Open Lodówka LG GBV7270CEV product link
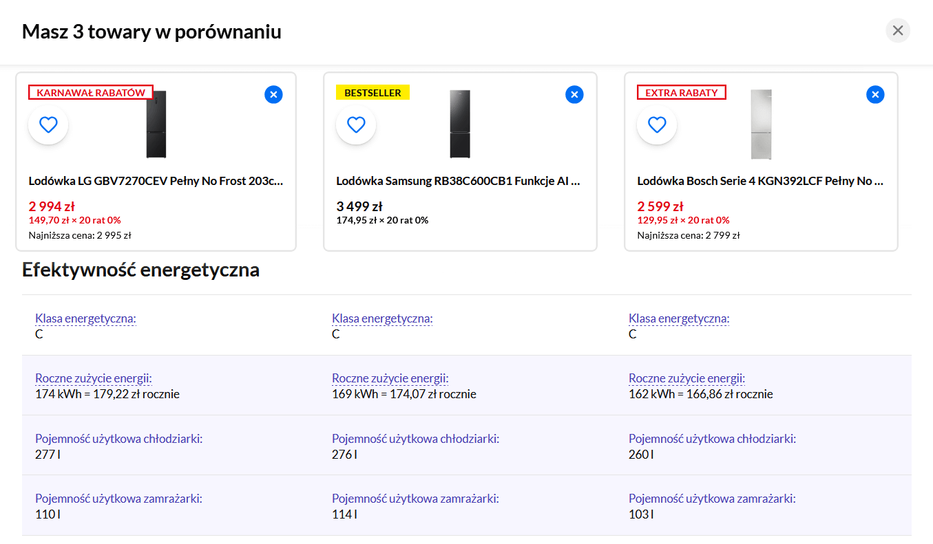933x544 pixels. 156,181
